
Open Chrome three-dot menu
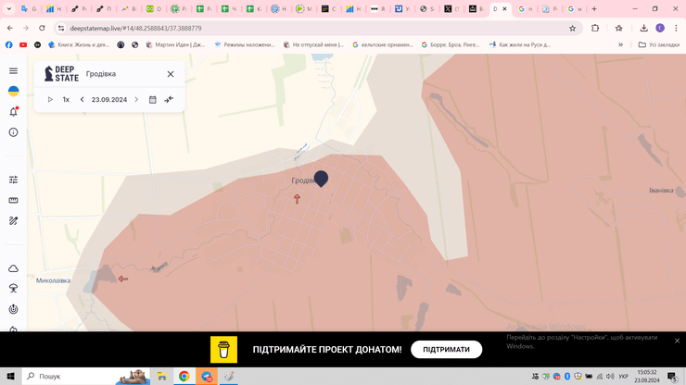coord(676,28)
